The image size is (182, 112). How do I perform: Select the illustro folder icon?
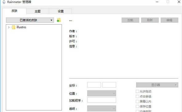tap(14, 27)
